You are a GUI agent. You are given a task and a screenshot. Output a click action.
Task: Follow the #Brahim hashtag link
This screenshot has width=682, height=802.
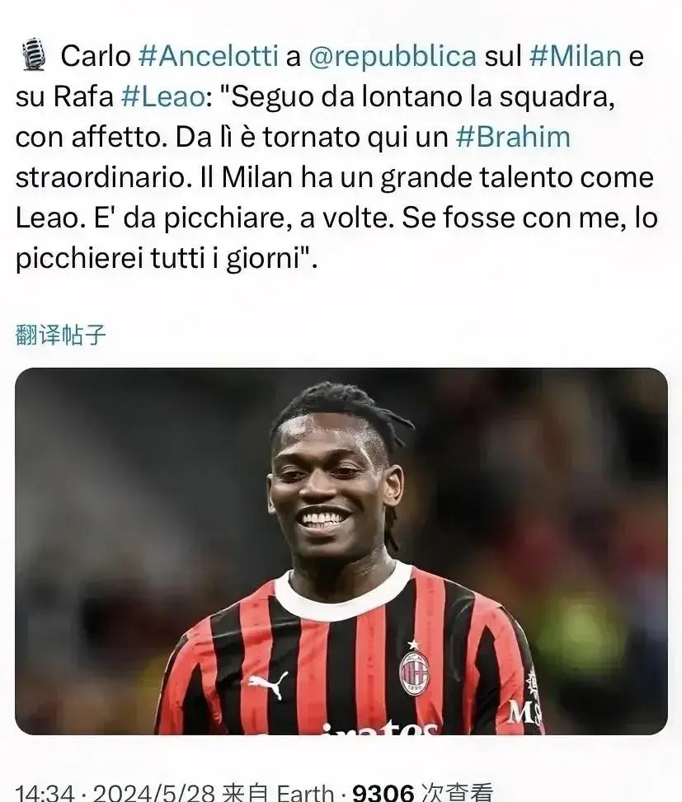(513, 137)
